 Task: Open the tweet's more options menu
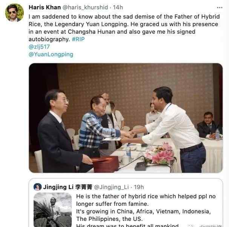coord(220,8)
